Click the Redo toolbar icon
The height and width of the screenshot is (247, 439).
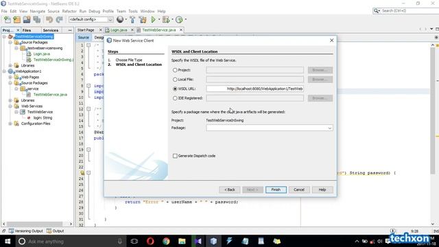(59, 20)
